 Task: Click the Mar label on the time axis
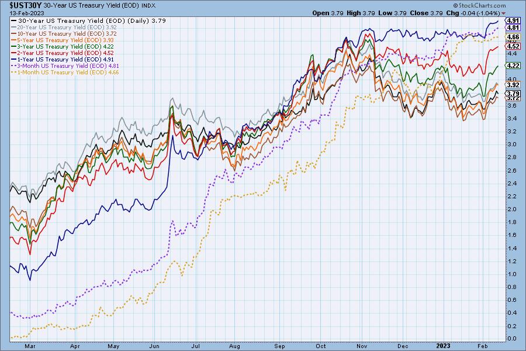coord(30,346)
